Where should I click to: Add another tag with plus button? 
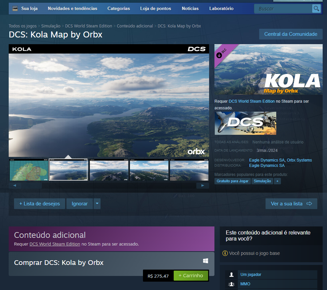[x=277, y=181]
